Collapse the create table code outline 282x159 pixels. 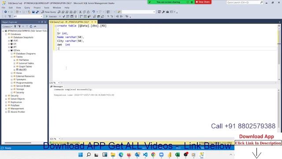tap(56, 26)
